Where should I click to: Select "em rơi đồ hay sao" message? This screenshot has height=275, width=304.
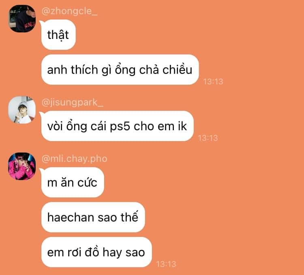pyautogui.click(x=96, y=252)
